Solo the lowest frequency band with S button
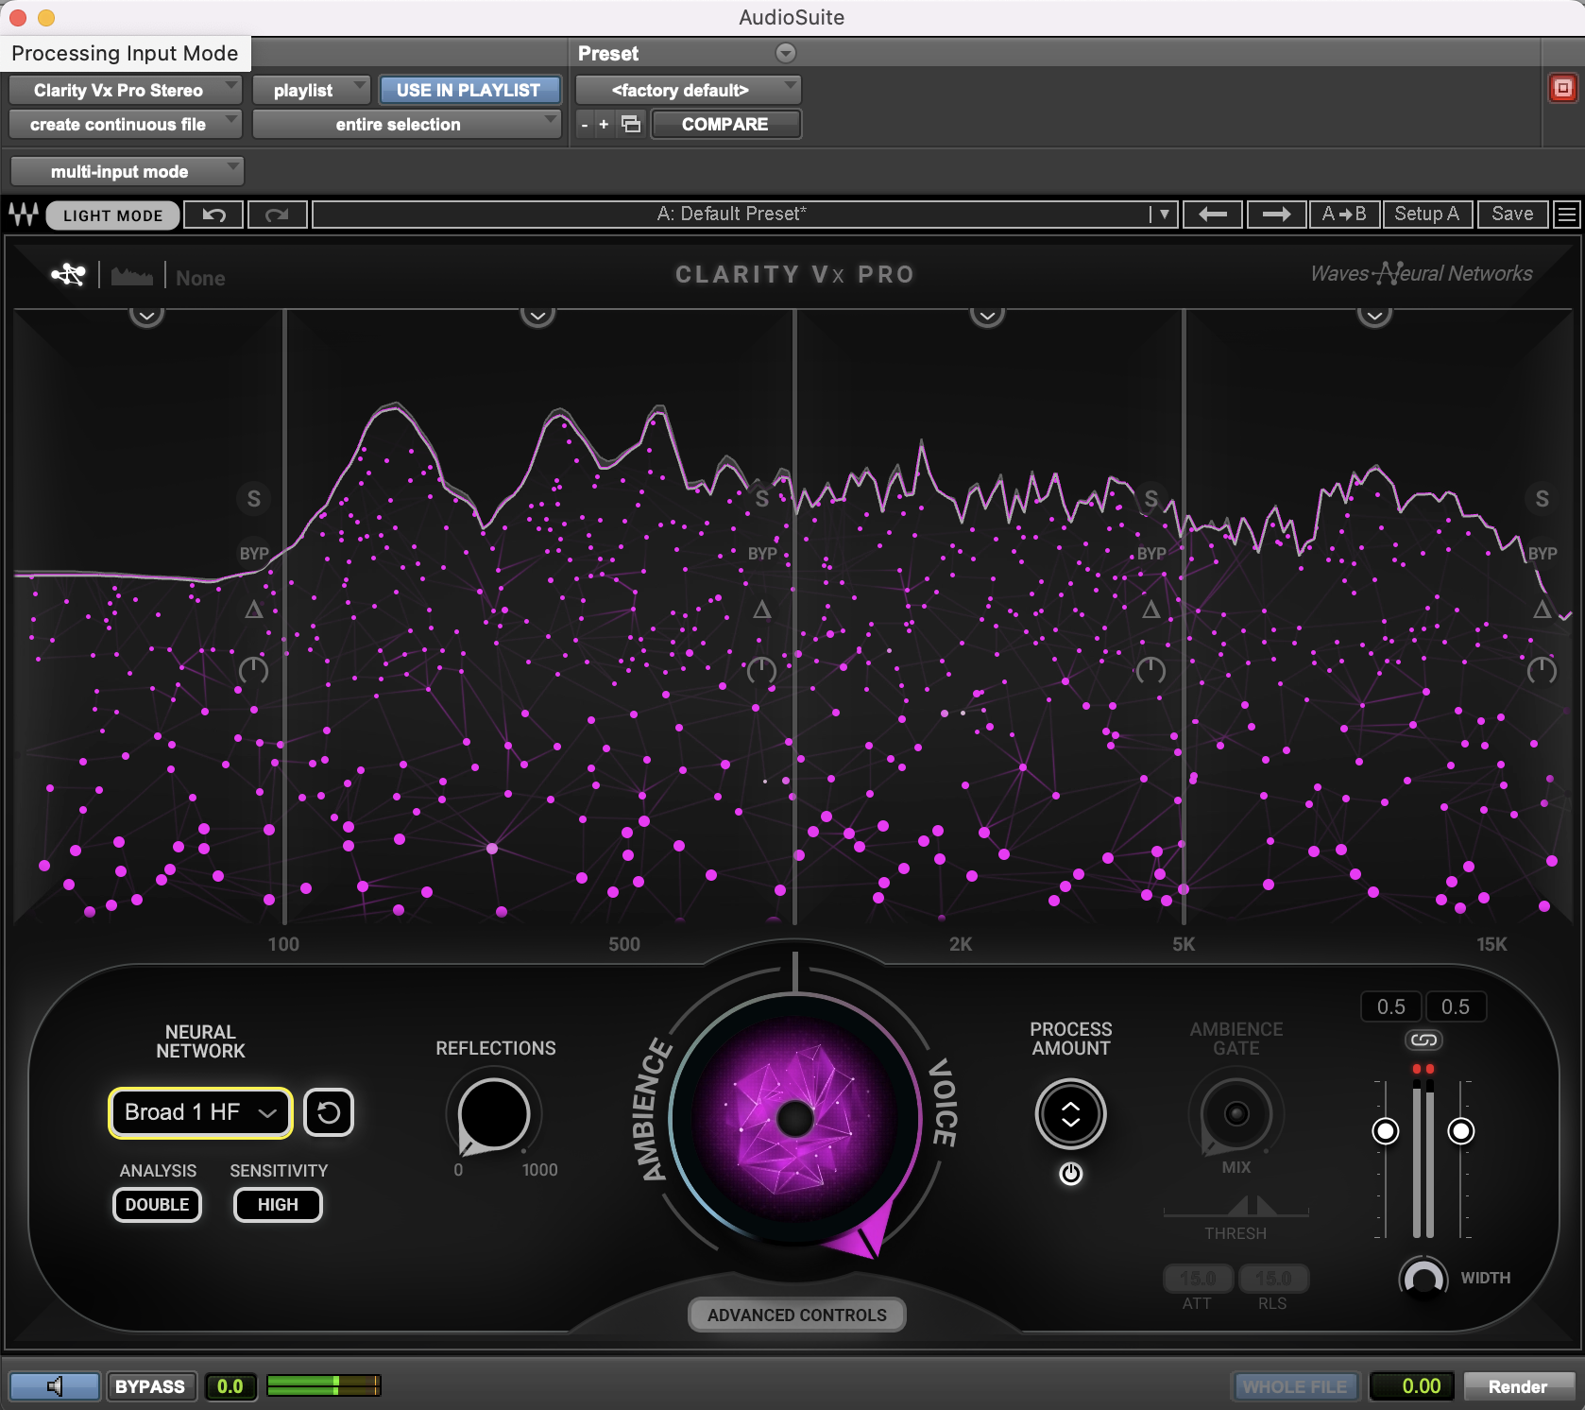The width and height of the screenshot is (1585, 1410). tap(253, 499)
